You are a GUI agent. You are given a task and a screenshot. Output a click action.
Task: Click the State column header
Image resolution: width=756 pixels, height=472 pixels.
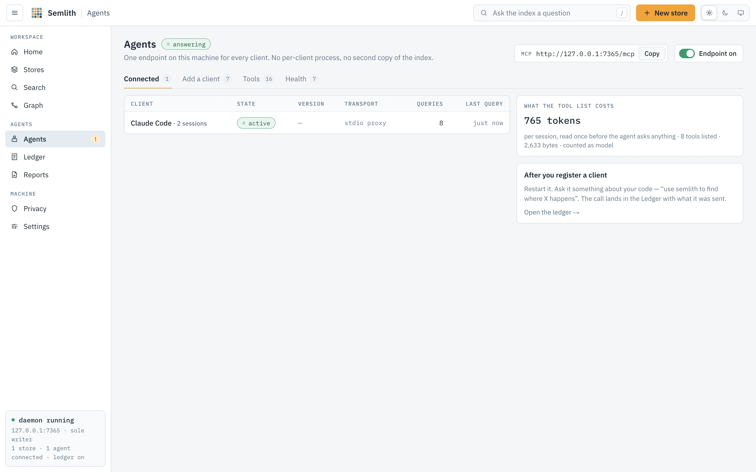pyautogui.click(x=246, y=104)
